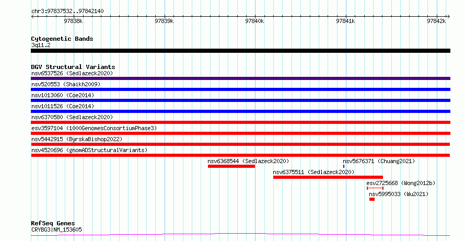Open nsv6368544 (Sedlazeck2020) variant label
Viewport: 465px width, 241px height.
(x=248, y=161)
